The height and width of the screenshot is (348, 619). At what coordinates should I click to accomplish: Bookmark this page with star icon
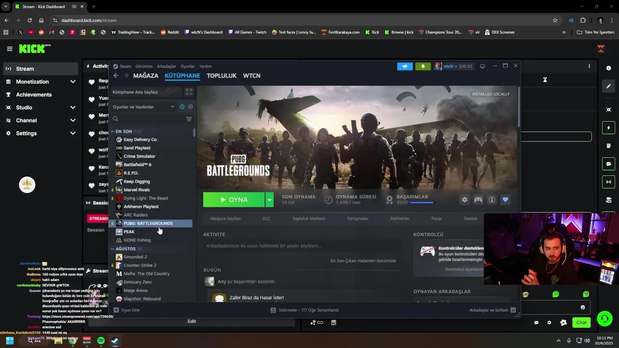pos(555,20)
